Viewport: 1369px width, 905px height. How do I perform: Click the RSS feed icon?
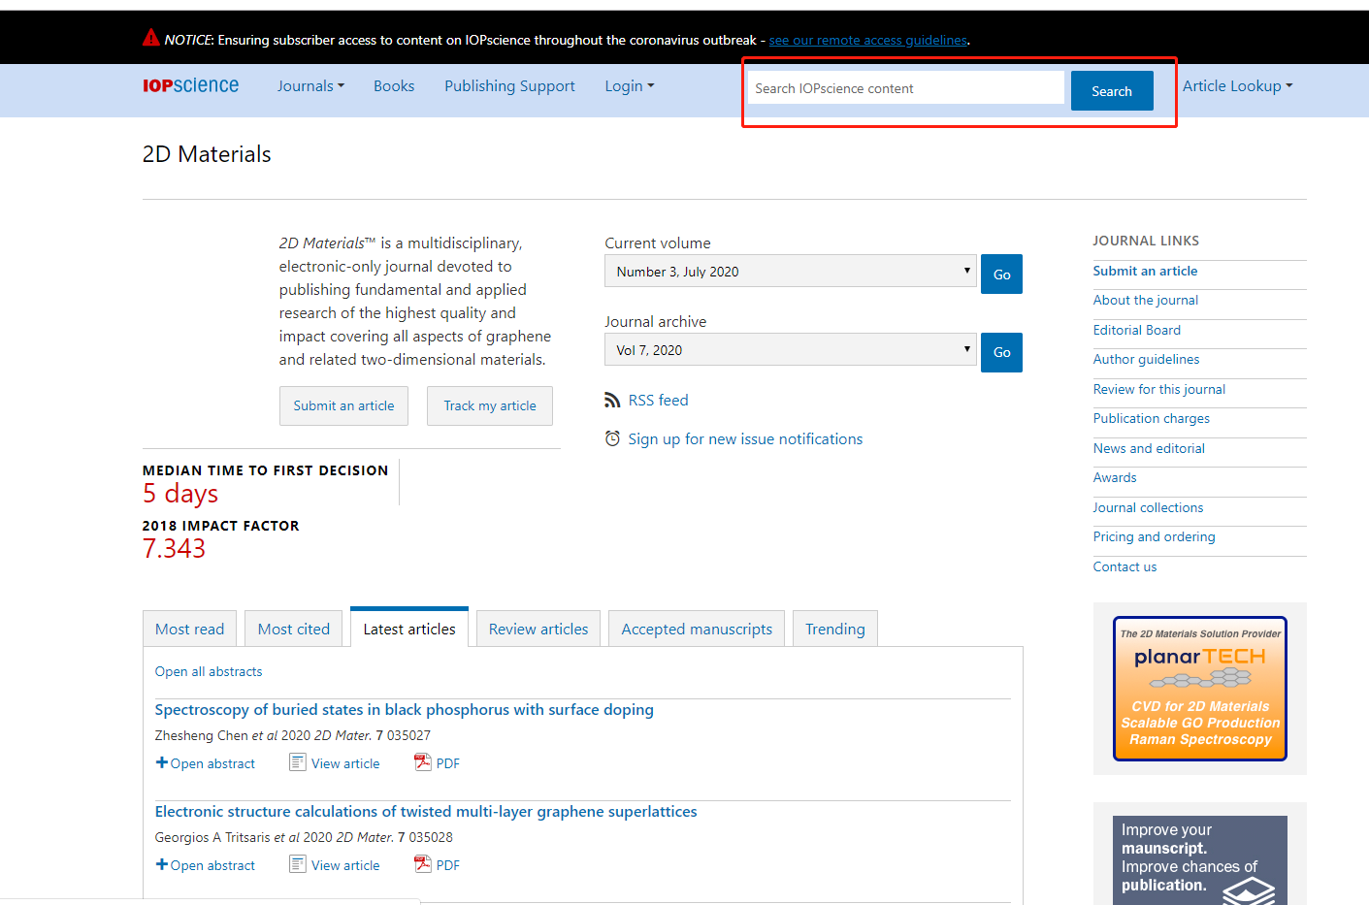[x=612, y=400]
